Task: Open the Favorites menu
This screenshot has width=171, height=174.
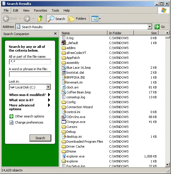Action: tap(41, 10)
